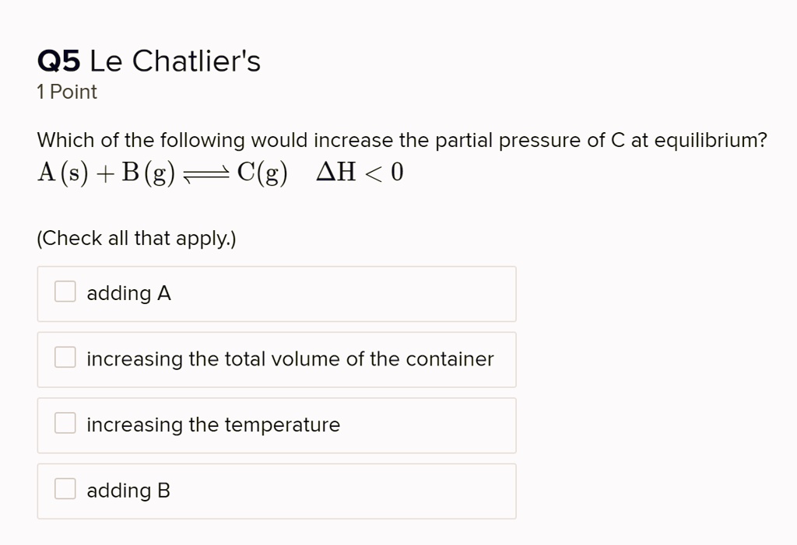The height and width of the screenshot is (545, 797).
Task: Click the ΔH < 0 expression
Action: click(x=359, y=171)
